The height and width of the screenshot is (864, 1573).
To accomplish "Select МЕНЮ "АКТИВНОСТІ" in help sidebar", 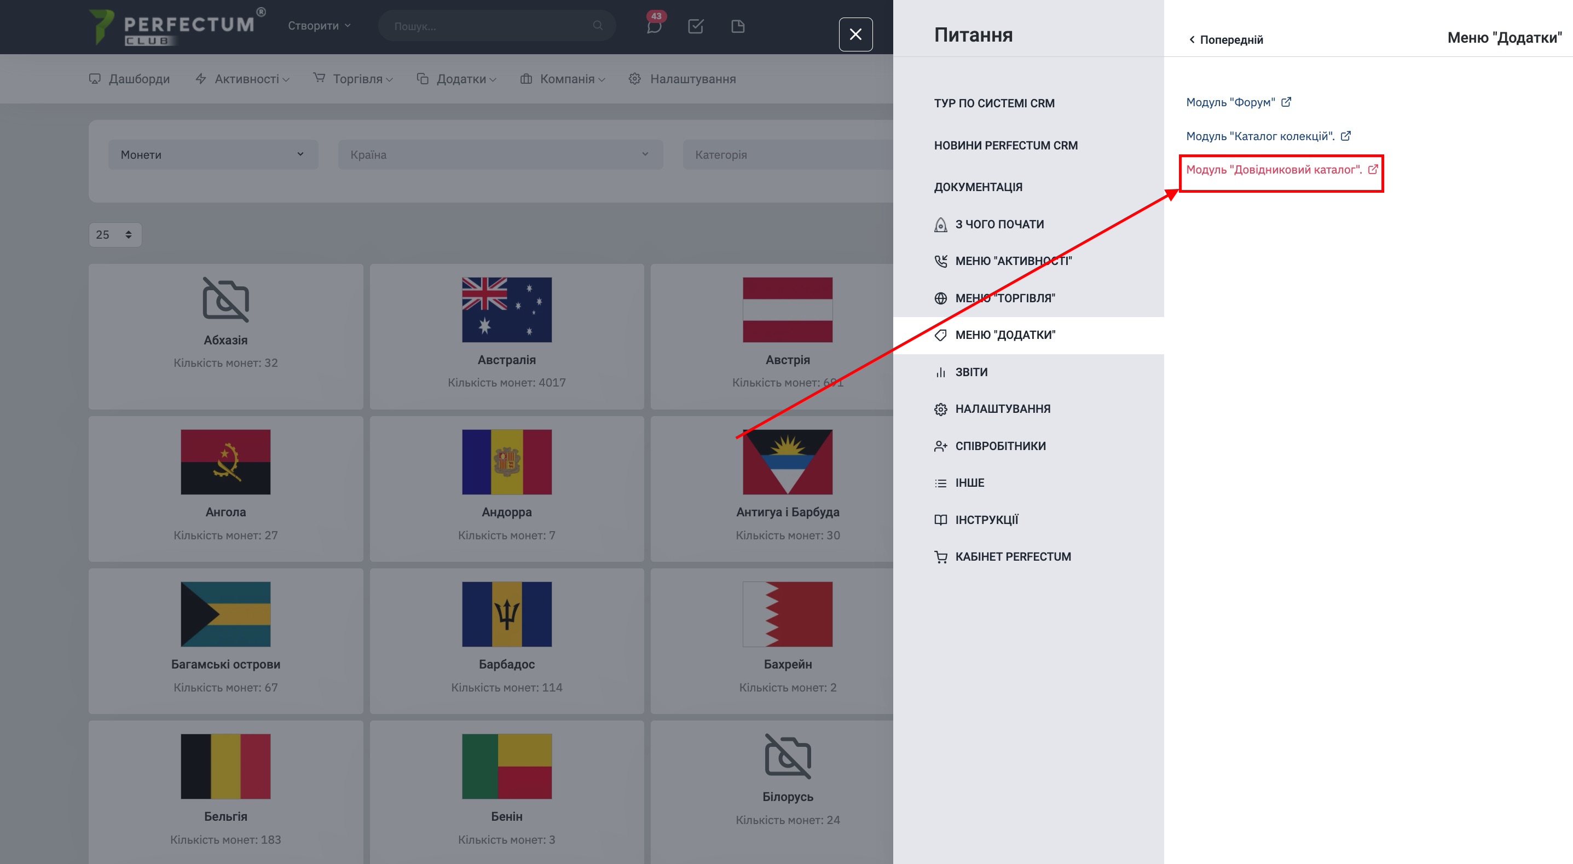I will pyautogui.click(x=1013, y=261).
